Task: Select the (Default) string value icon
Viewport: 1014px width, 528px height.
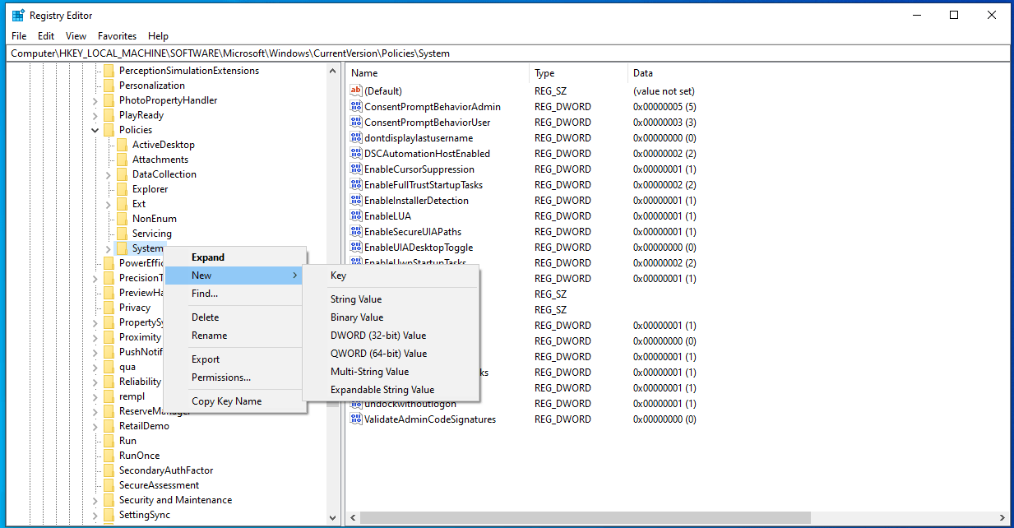Action: coord(356,90)
